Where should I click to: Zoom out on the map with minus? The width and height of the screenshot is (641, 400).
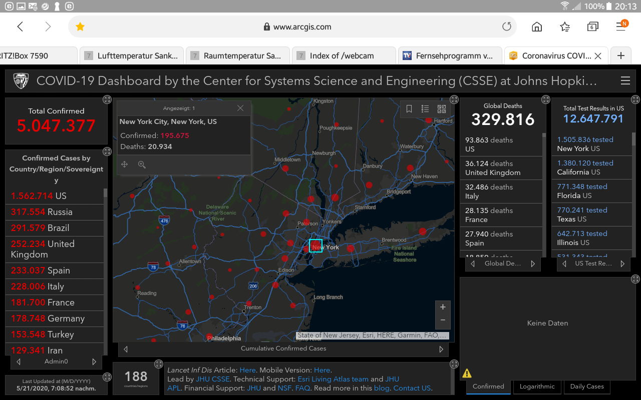pyautogui.click(x=443, y=320)
